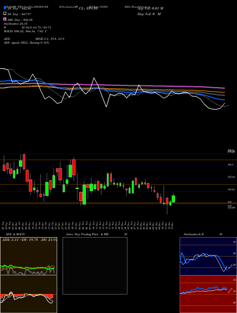
Task: Click the 'ADX: 5.11 +DY: 19.78 -DY: 21.91' header
Action: click(29, 240)
